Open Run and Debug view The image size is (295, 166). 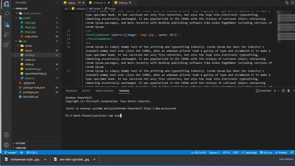(6, 34)
